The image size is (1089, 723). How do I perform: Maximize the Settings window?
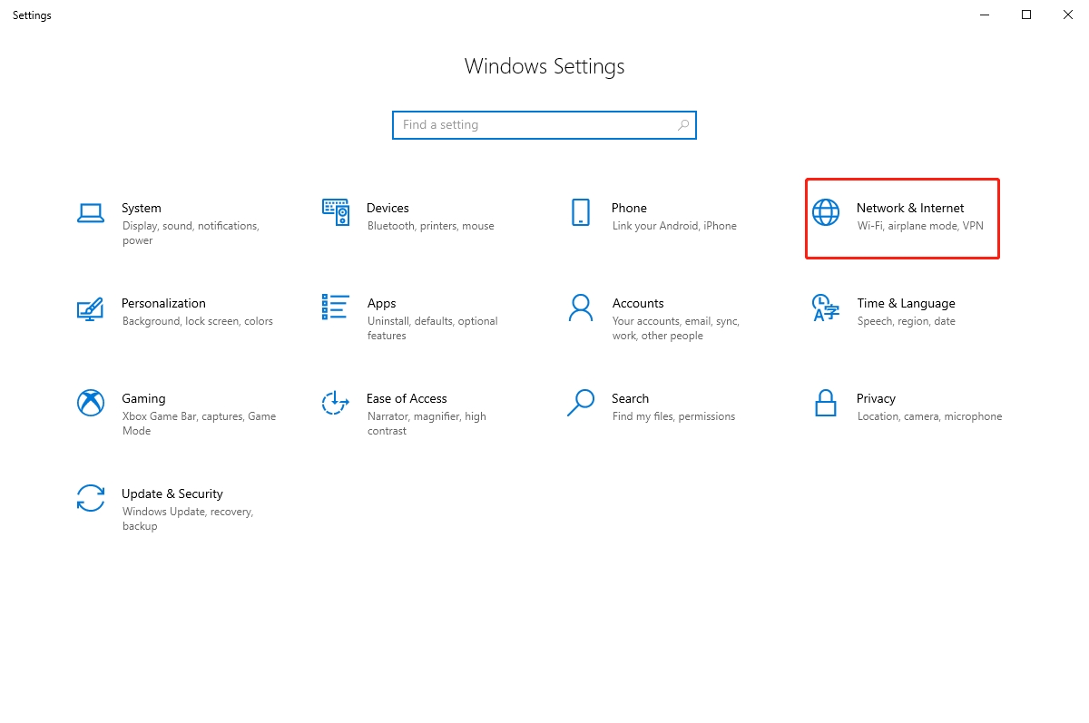[x=1026, y=15]
